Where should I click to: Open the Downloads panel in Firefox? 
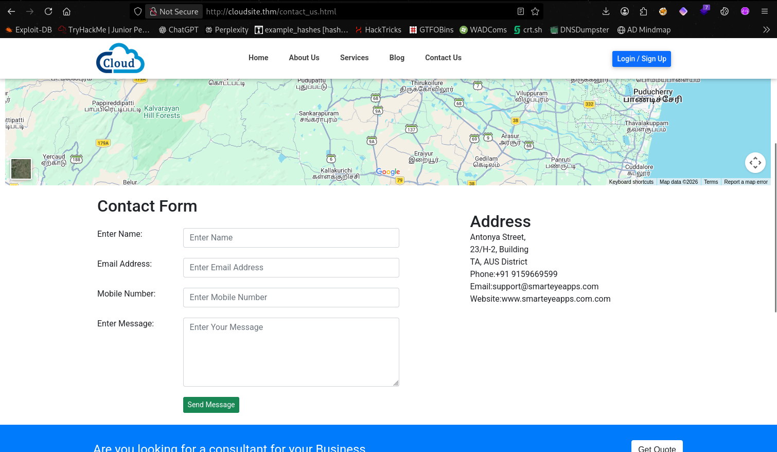click(606, 11)
